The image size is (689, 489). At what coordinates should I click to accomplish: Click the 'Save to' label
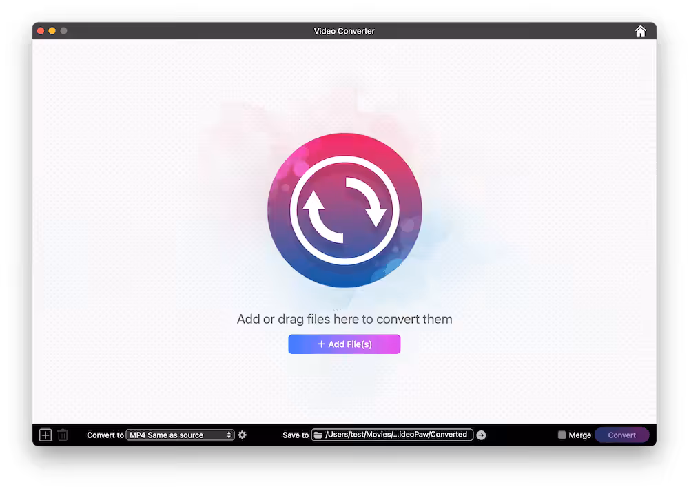coord(296,435)
